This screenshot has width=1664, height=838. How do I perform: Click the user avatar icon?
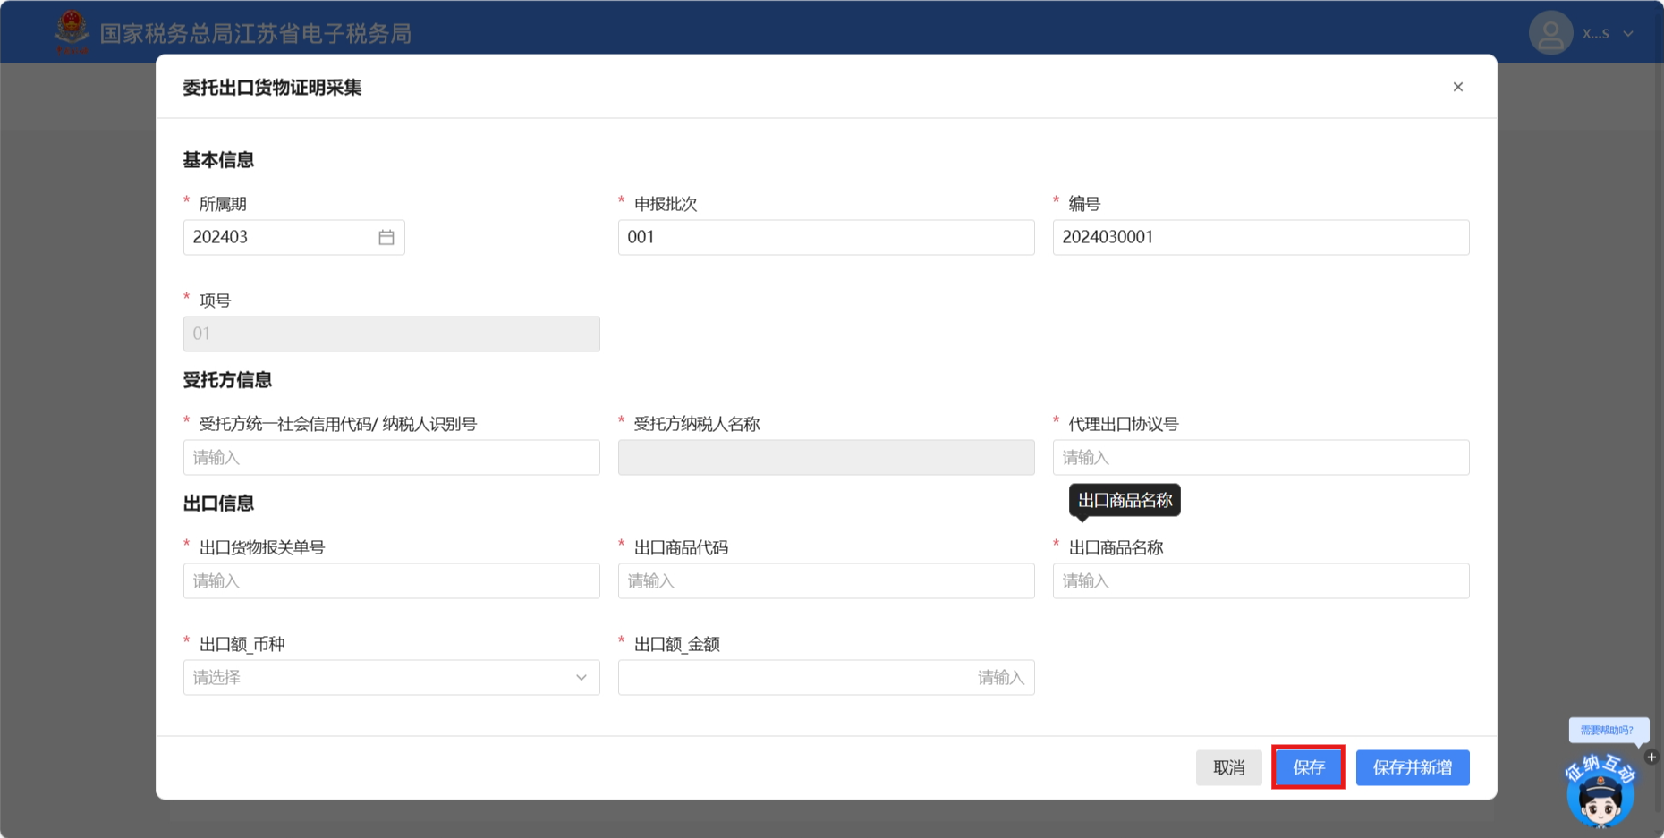(x=1549, y=33)
